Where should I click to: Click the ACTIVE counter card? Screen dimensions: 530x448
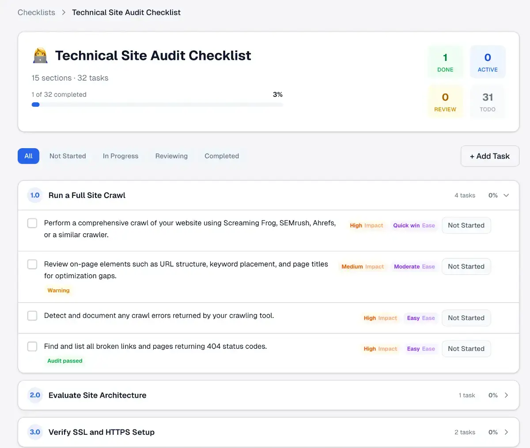click(487, 62)
